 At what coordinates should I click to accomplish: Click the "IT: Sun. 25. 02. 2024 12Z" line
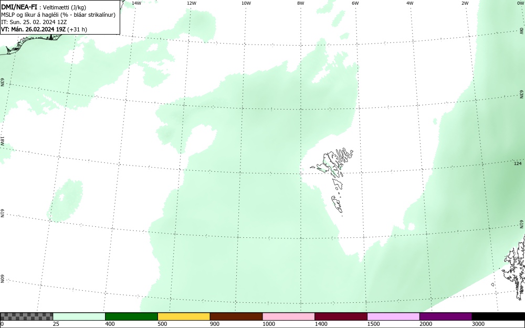[x=34, y=22]
